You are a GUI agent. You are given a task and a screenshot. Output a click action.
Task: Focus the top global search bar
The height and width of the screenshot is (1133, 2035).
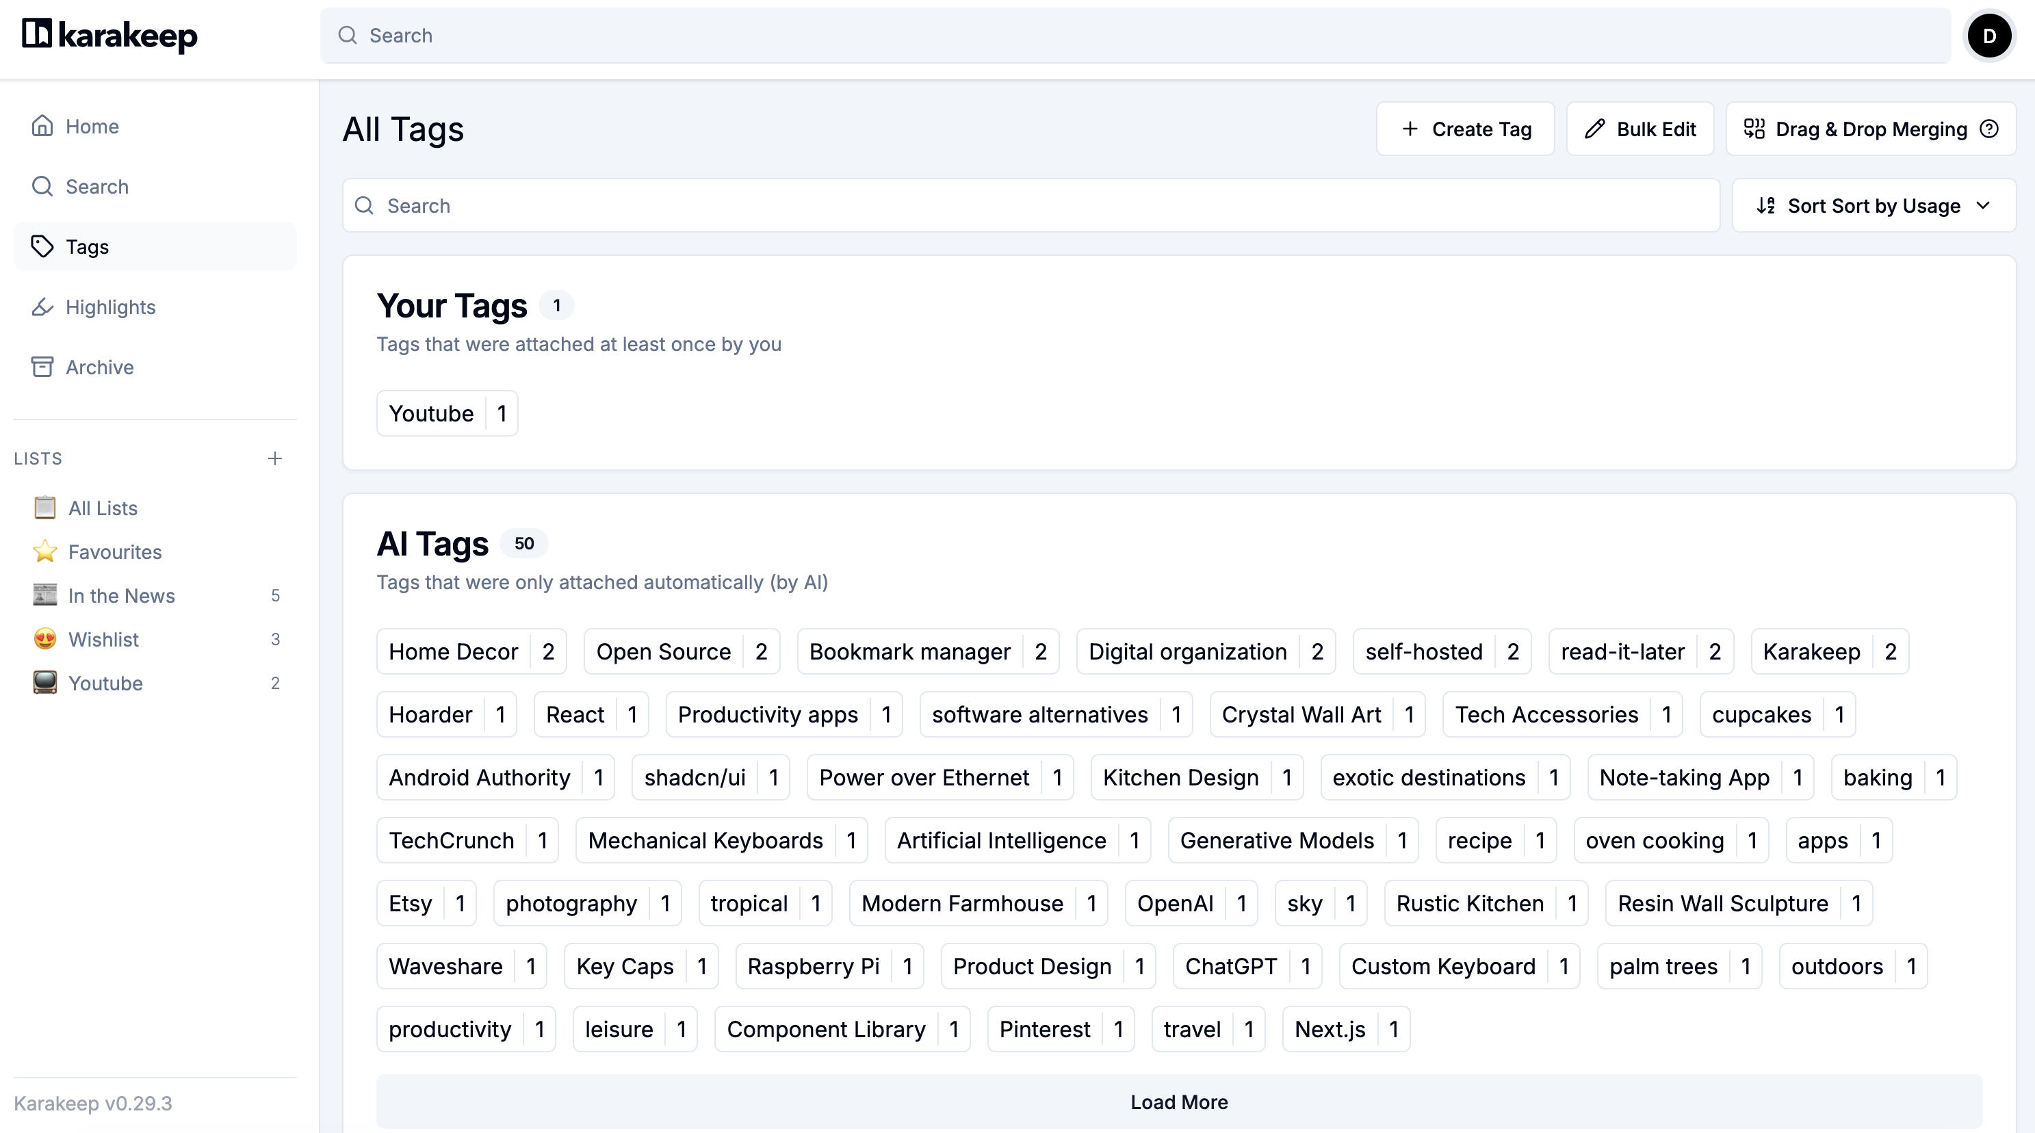click(x=1135, y=36)
